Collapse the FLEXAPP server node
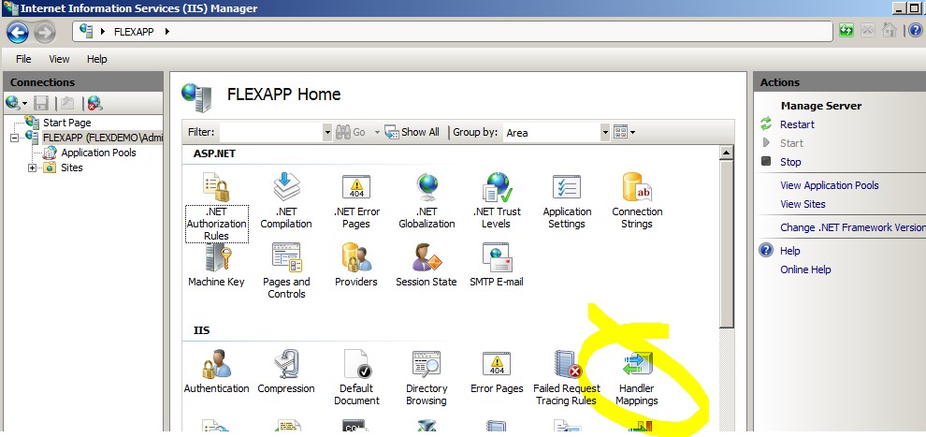The height and width of the screenshot is (437, 926). tap(14, 138)
